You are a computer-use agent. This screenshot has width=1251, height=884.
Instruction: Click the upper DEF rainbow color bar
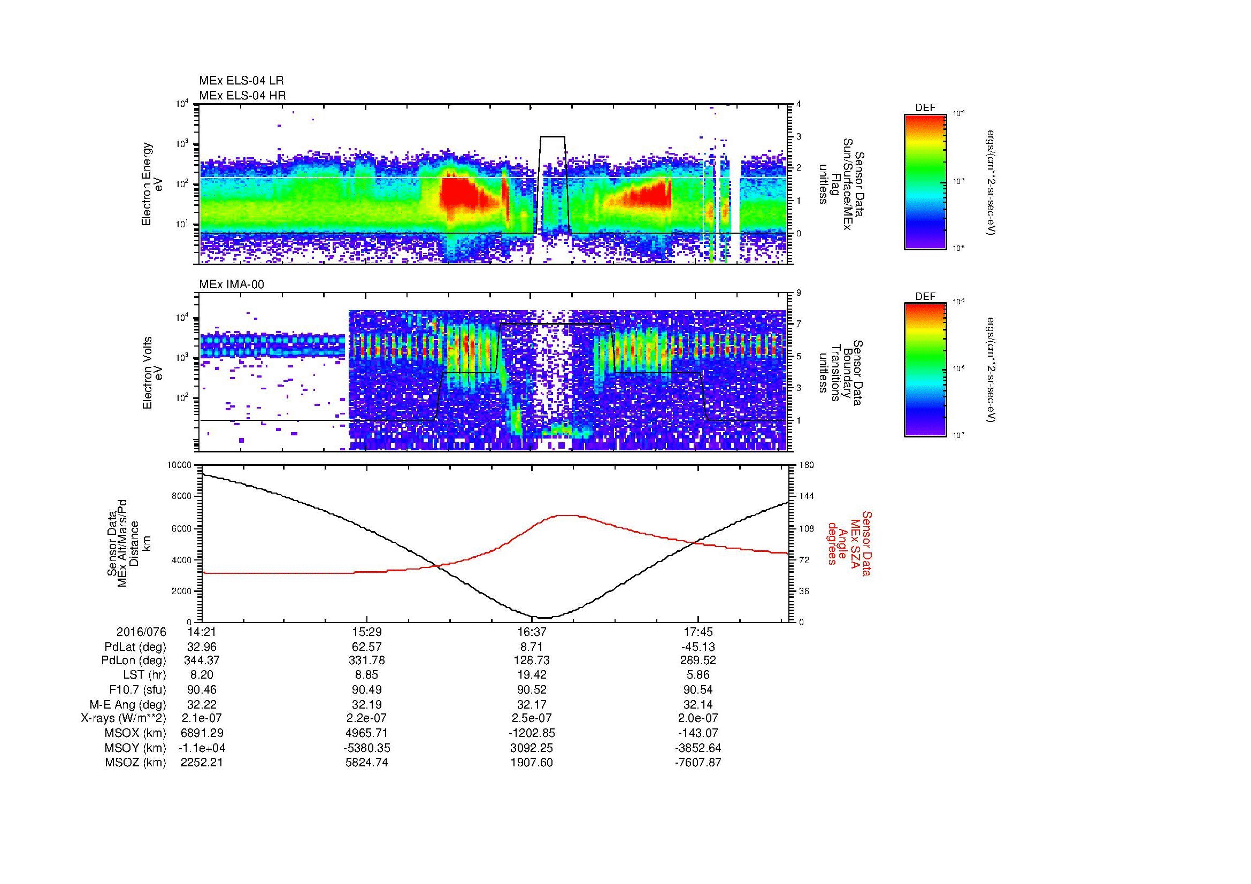pyautogui.click(x=925, y=181)
